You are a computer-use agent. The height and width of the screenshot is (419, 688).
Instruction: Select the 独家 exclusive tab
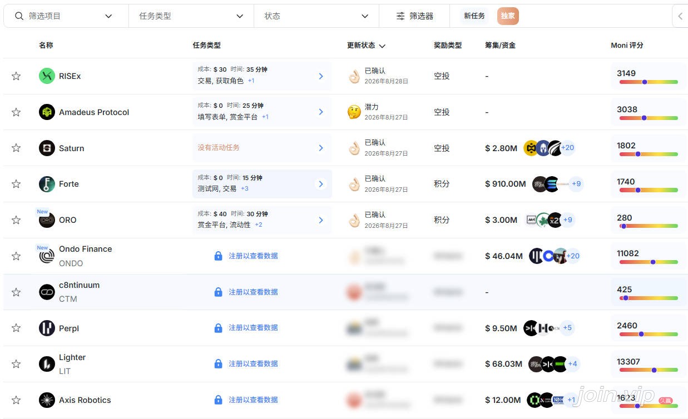pos(508,16)
